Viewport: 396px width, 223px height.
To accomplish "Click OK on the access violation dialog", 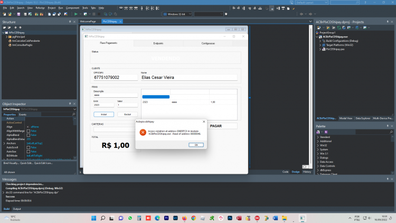I will [196, 145].
